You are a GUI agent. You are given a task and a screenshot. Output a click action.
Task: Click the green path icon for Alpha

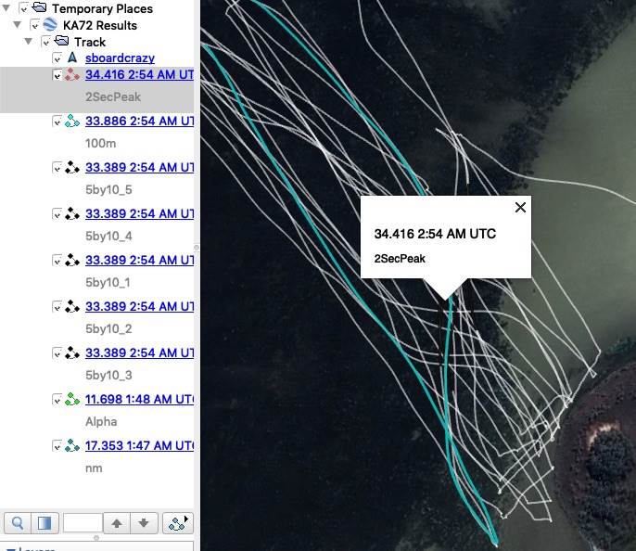click(72, 400)
